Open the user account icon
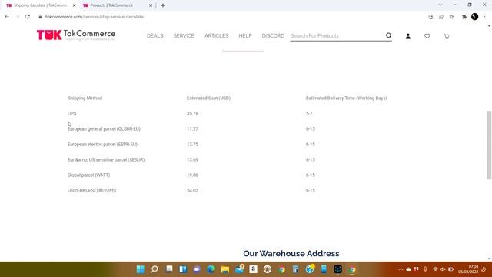 click(408, 36)
